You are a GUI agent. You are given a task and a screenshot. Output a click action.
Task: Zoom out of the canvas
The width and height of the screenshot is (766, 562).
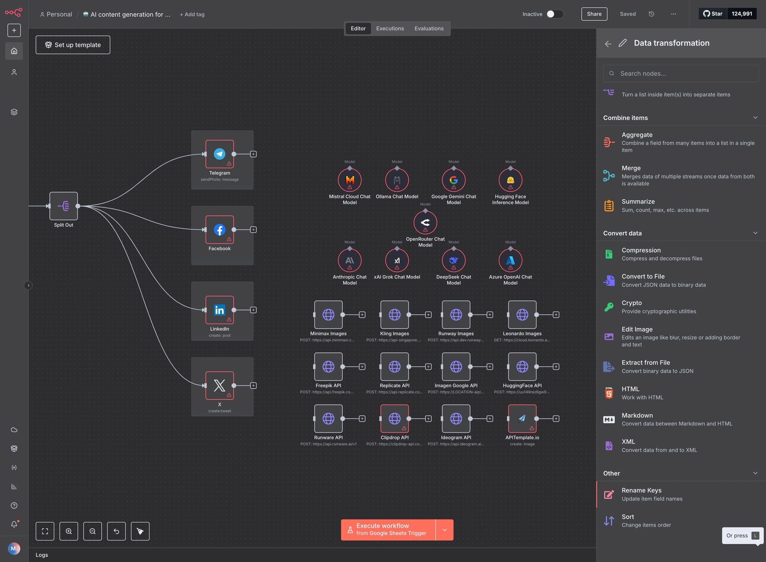click(93, 531)
